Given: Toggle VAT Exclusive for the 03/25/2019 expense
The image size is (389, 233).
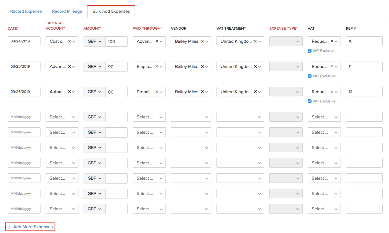Looking at the screenshot, I should click(310, 76).
